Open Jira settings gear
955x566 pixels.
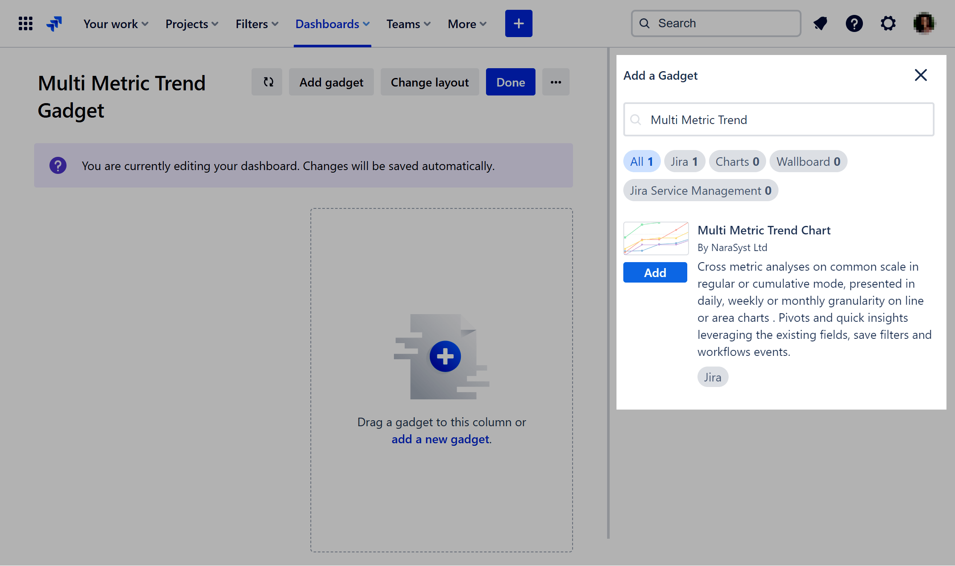pyautogui.click(x=888, y=23)
